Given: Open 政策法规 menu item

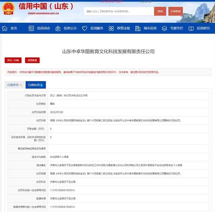Looking at the screenshot, I should 123,28.
